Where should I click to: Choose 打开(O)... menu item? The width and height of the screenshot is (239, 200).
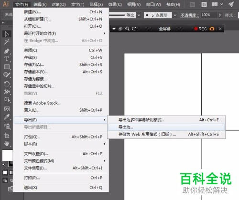61,26
